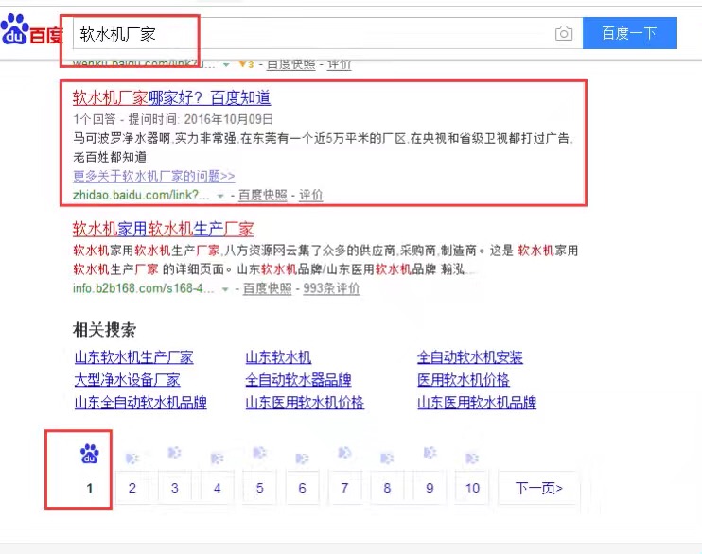Select related search 全自动软水器品牌

[x=298, y=380]
